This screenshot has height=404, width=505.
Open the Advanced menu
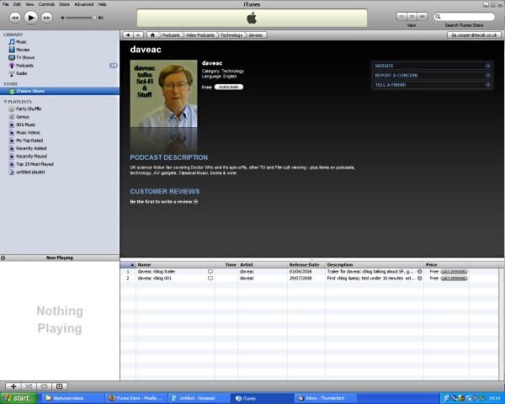click(83, 4)
